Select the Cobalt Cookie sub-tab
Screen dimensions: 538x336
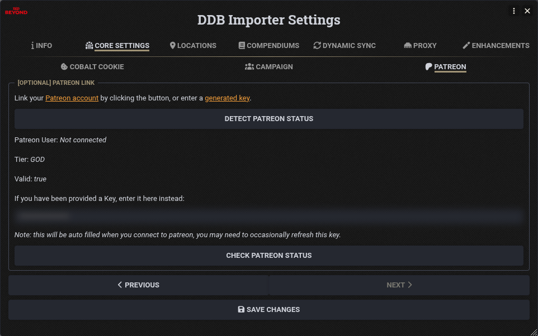(92, 67)
